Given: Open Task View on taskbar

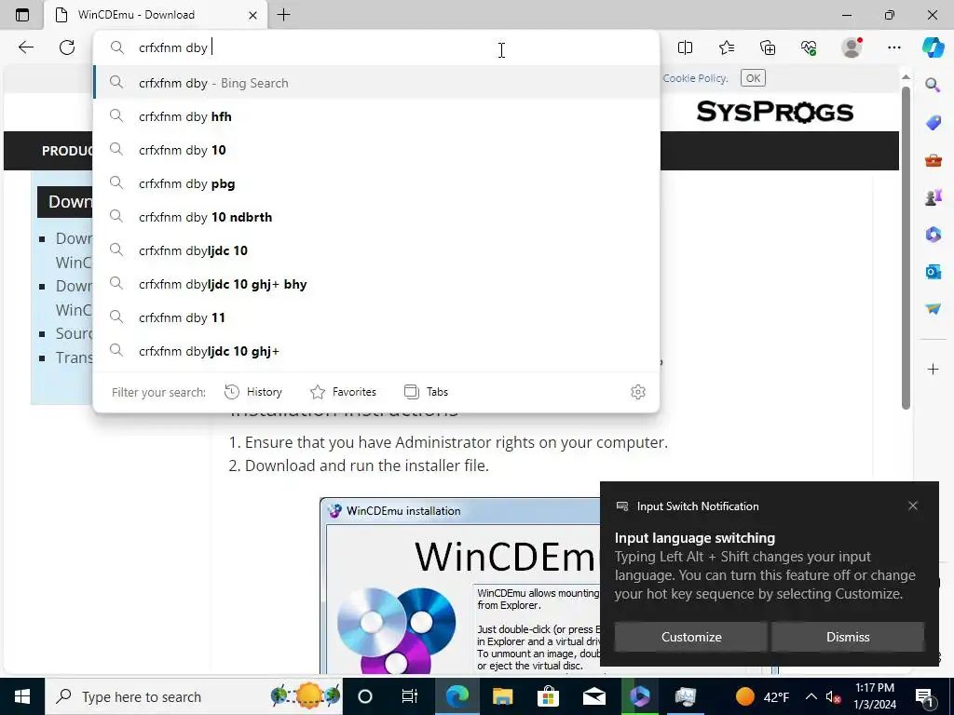Looking at the screenshot, I should 410,696.
